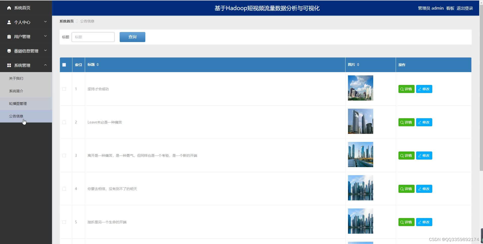Collapse the 系统管理 menu chevron
Viewport: 483px width, 244px height.
pyautogui.click(x=45, y=65)
